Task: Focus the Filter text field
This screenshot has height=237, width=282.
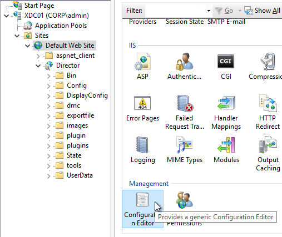Action: [x=175, y=11]
